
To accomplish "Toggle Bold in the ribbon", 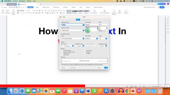I will click(x=18, y=13).
